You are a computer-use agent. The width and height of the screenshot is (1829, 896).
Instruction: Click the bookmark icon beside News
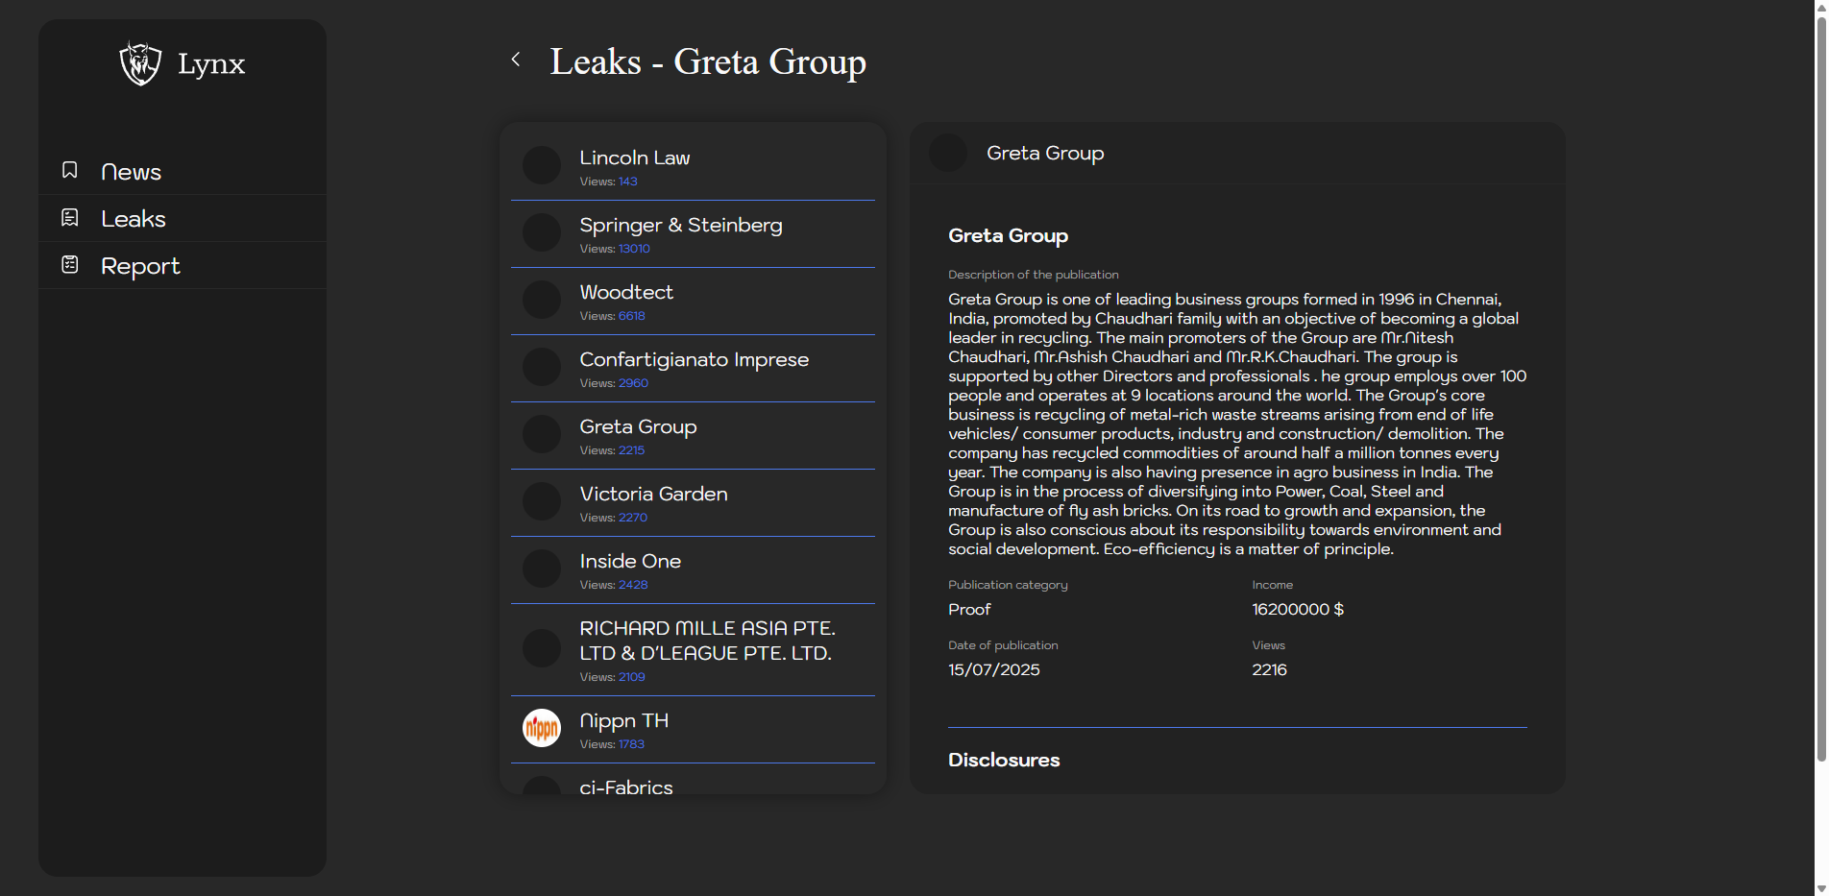[x=70, y=170]
